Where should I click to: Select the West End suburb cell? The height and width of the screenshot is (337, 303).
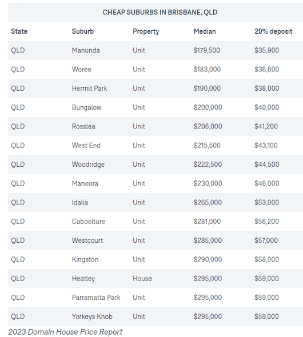point(86,146)
